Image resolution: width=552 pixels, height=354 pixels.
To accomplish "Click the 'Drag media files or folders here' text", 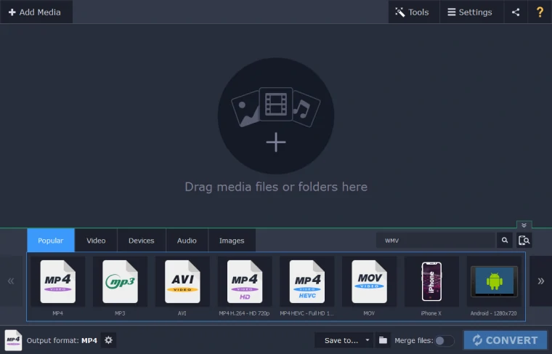I will tap(276, 187).
